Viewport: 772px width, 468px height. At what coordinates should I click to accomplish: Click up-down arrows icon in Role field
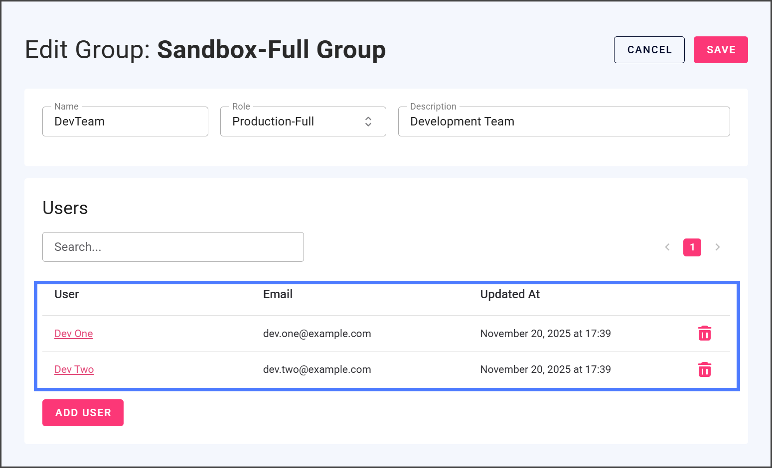pyautogui.click(x=368, y=121)
